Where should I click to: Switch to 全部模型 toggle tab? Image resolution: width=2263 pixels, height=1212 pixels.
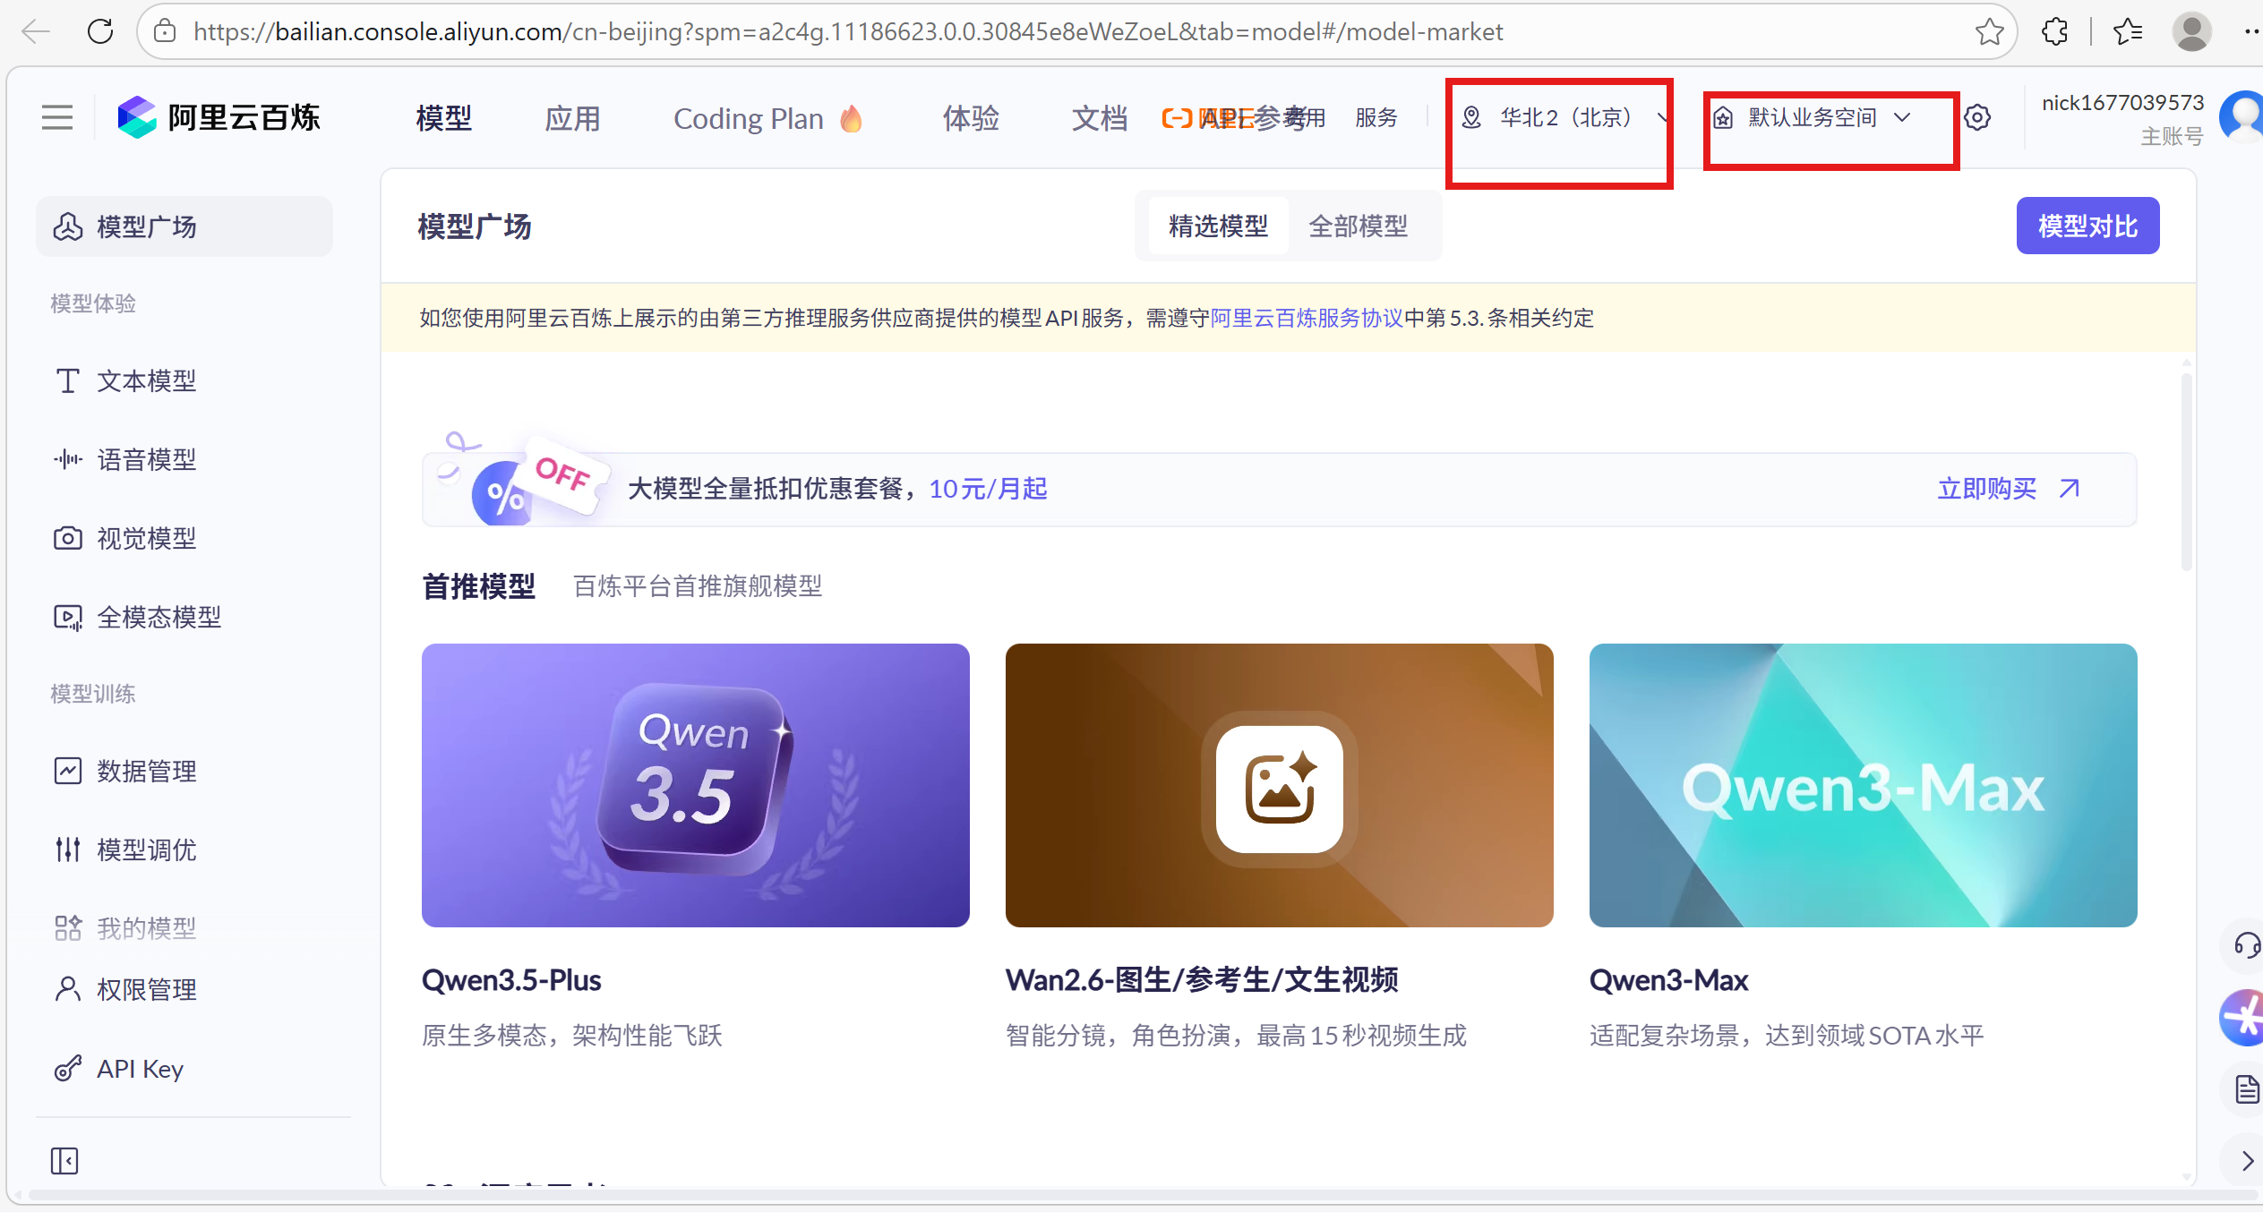[1358, 226]
